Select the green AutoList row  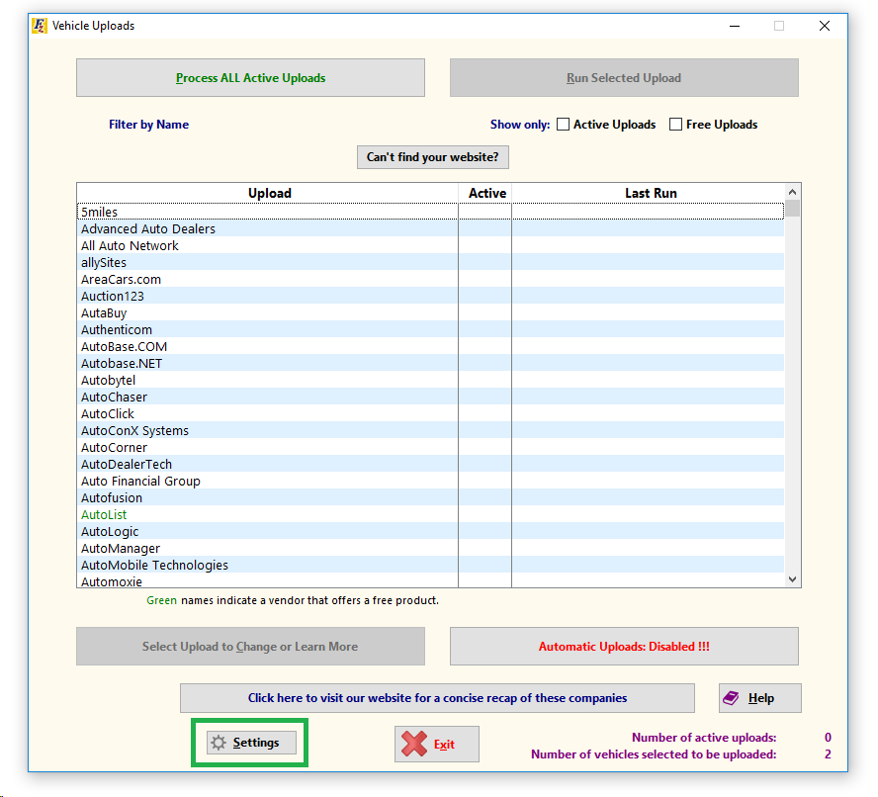[431, 514]
